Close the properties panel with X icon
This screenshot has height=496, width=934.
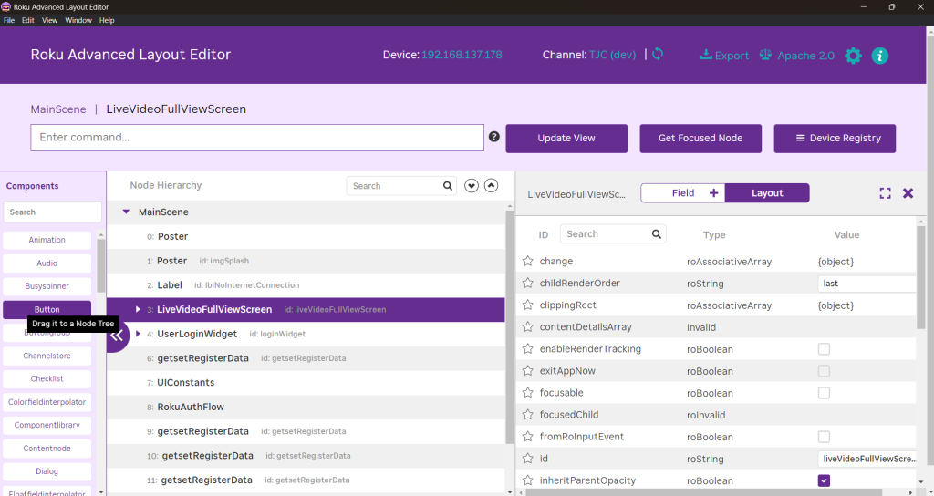tap(908, 193)
